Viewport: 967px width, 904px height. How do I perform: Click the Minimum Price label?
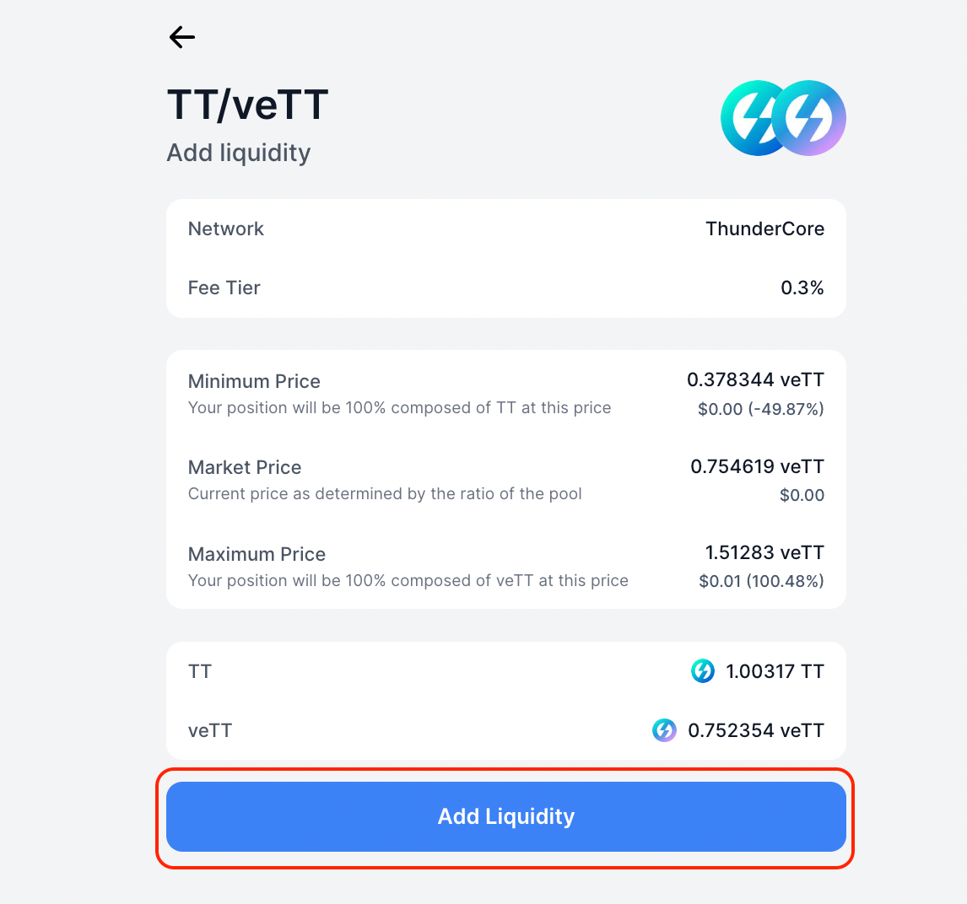[x=254, y=381]
